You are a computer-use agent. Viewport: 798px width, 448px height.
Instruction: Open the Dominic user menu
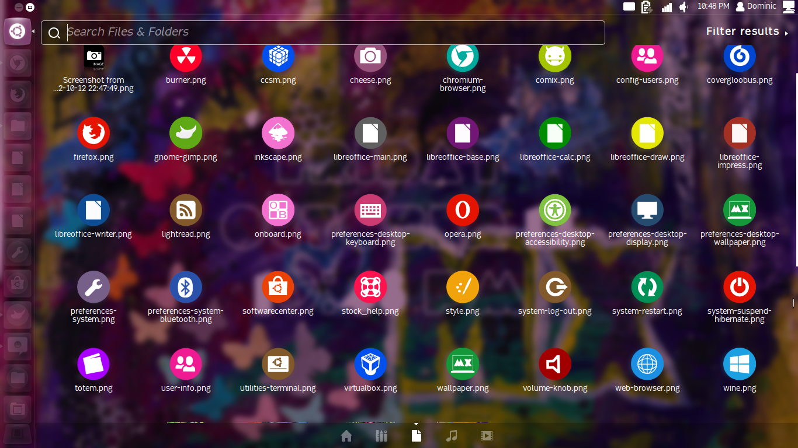[x=756, y=6]
